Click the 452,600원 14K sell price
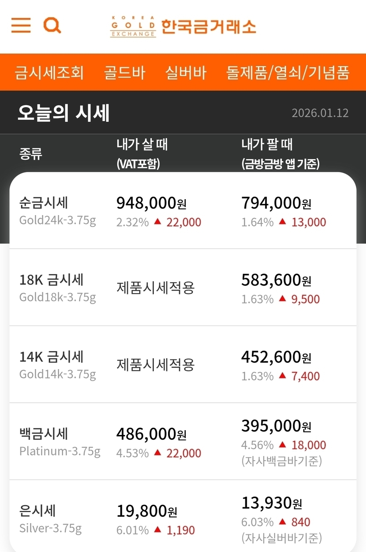The width and height of the screenshot is (366, 552). coord(276,357)
